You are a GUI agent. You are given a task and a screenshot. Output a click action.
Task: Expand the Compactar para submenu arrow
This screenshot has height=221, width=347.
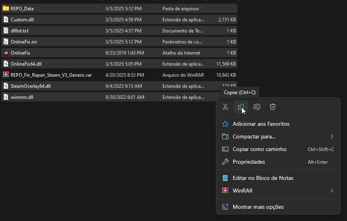coord(332,136)
